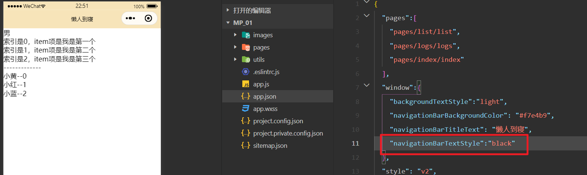Click the .eslintrc.js file icon
587x175 pixels.
coord(246,72)
